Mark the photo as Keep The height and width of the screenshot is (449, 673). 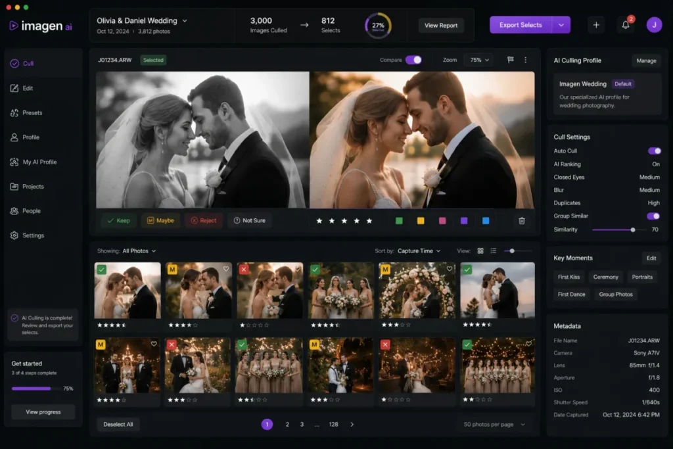119,221
